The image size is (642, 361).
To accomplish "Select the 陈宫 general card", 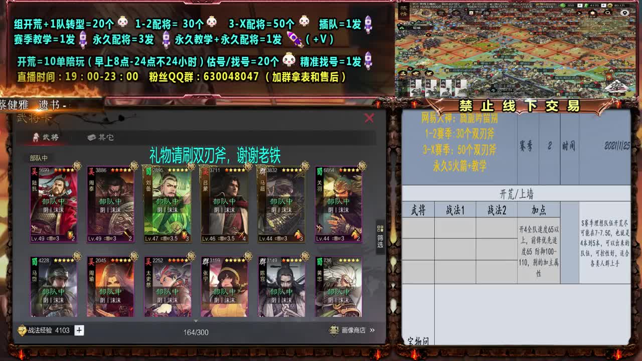I will (281, 286).
